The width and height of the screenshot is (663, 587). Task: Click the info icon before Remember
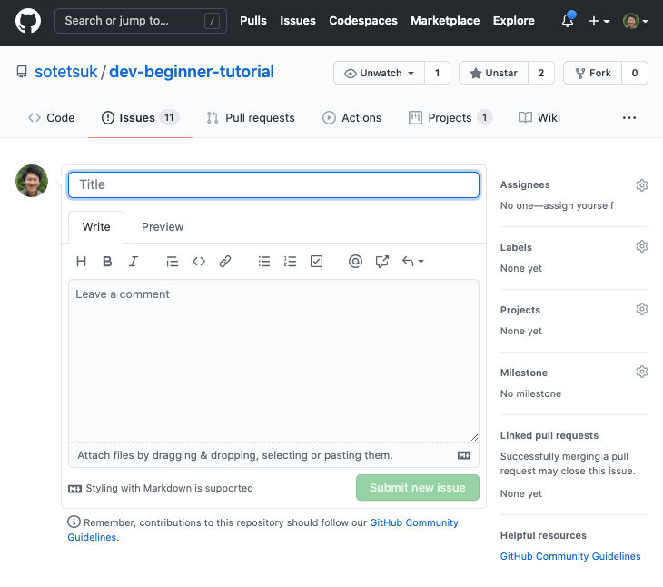pos(74,522)
